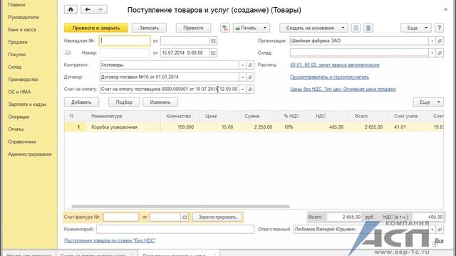Open Банк и касса section
The image size is (456, 256).
(22, 30)
